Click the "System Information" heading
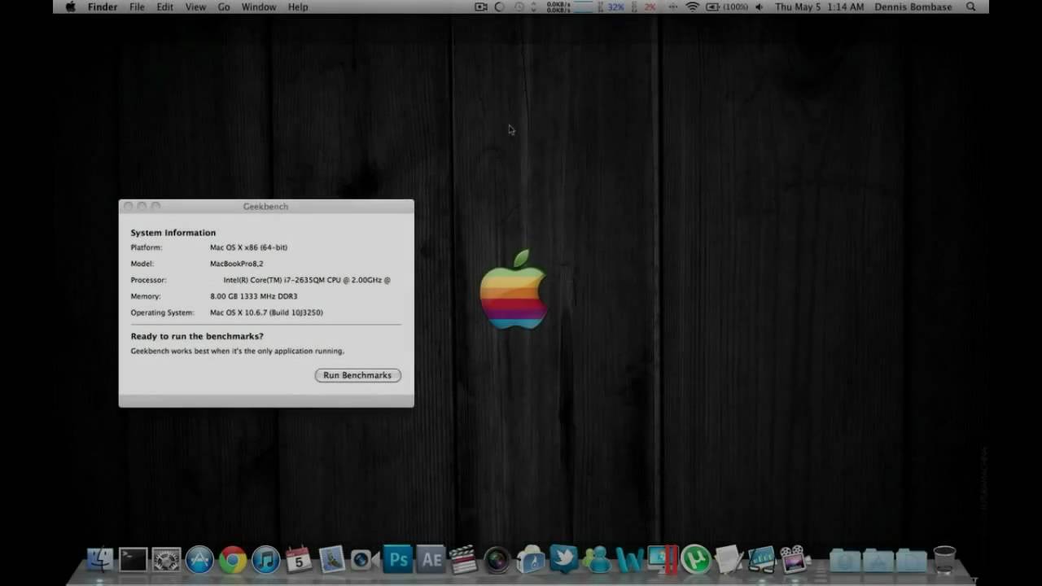Image resolution: width=1042 pixels, height=586 pixels. (173, 233)
